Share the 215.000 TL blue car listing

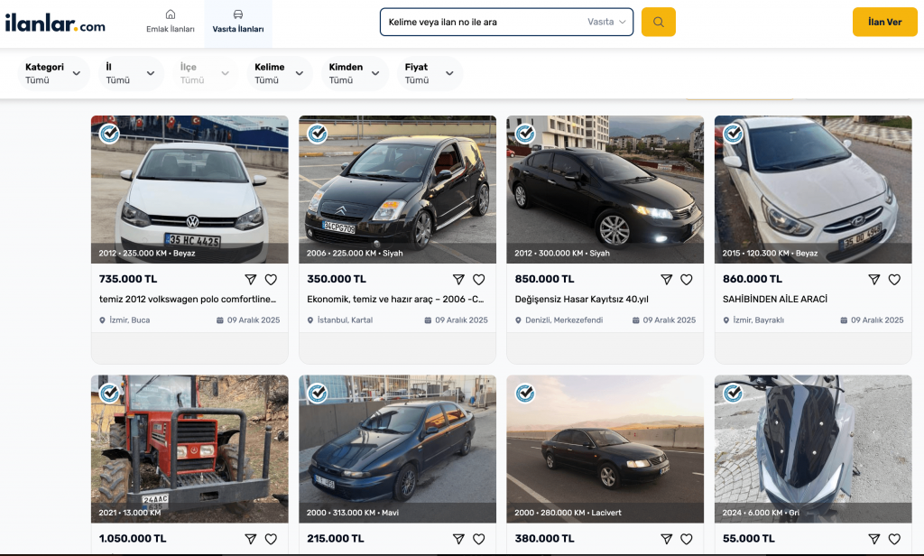[x=458, y=539]
